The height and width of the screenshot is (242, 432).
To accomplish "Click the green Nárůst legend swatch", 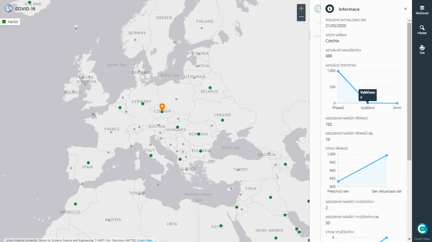I will pyautogui.click(x=4, y=22).
